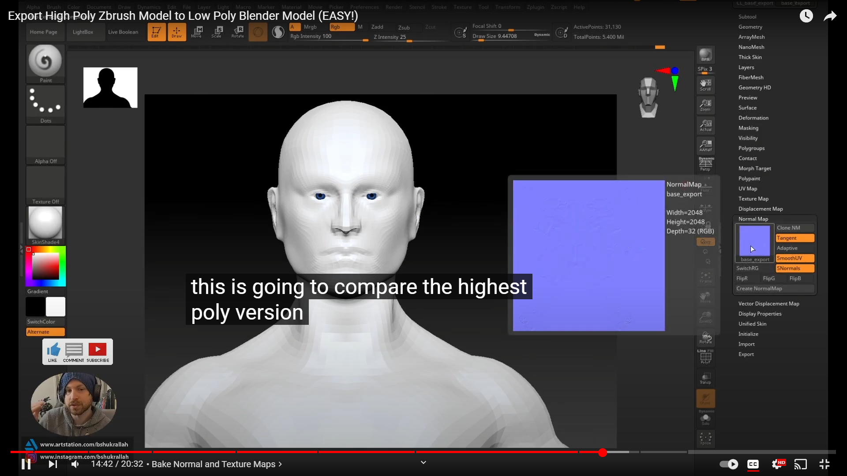This screenshot has width=847, height=476.
Task: Open the Home Page tab
Action: tap(44, 32)
